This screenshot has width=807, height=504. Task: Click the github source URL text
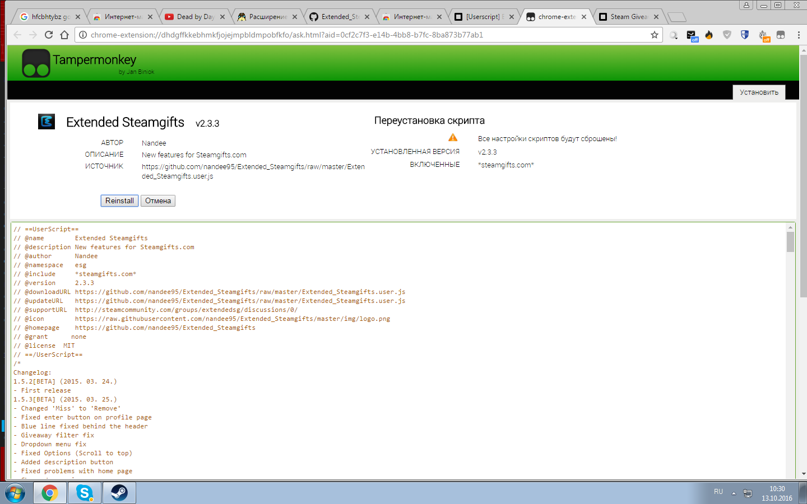click(x=253, y=171)
